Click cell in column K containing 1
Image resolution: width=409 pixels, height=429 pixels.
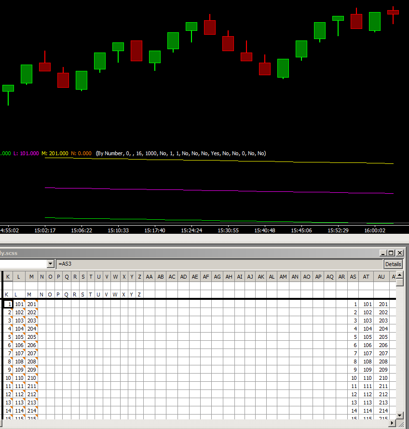pyautogui.click(x=8, y=304)
